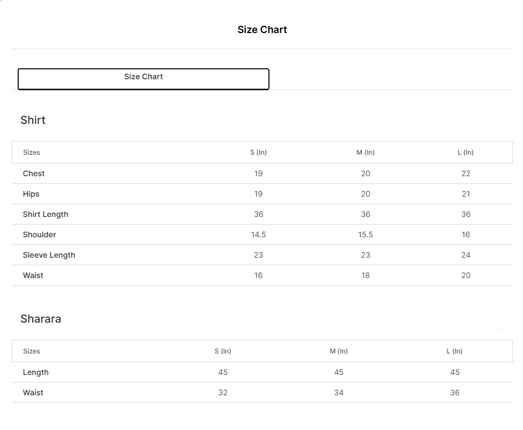Image resolution: width=523 pixels, height=430 pixels.
Task: Click the Shirt Waist row label
Action: [33, 275]
